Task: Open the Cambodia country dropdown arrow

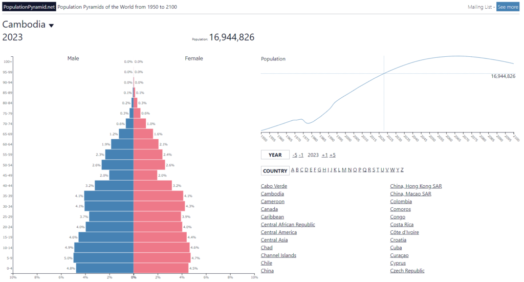Action: (51, 26)
